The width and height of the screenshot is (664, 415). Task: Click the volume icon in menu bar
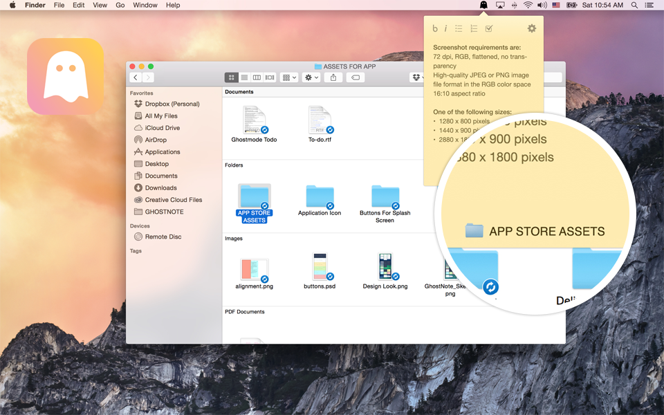542,5
